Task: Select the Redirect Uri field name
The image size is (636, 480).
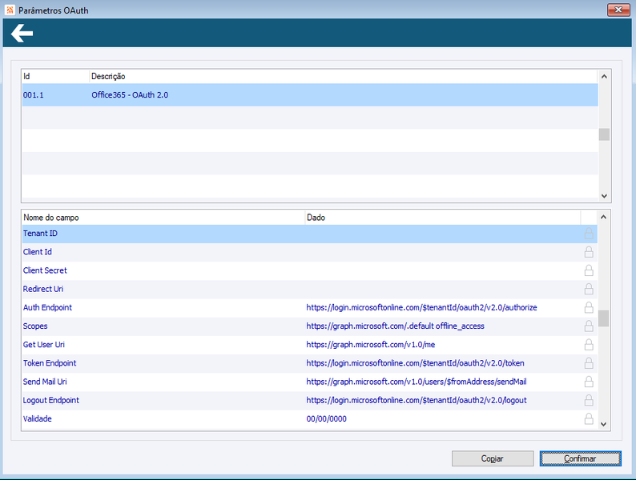Action: pyautogui.click(x=43, y=289)
